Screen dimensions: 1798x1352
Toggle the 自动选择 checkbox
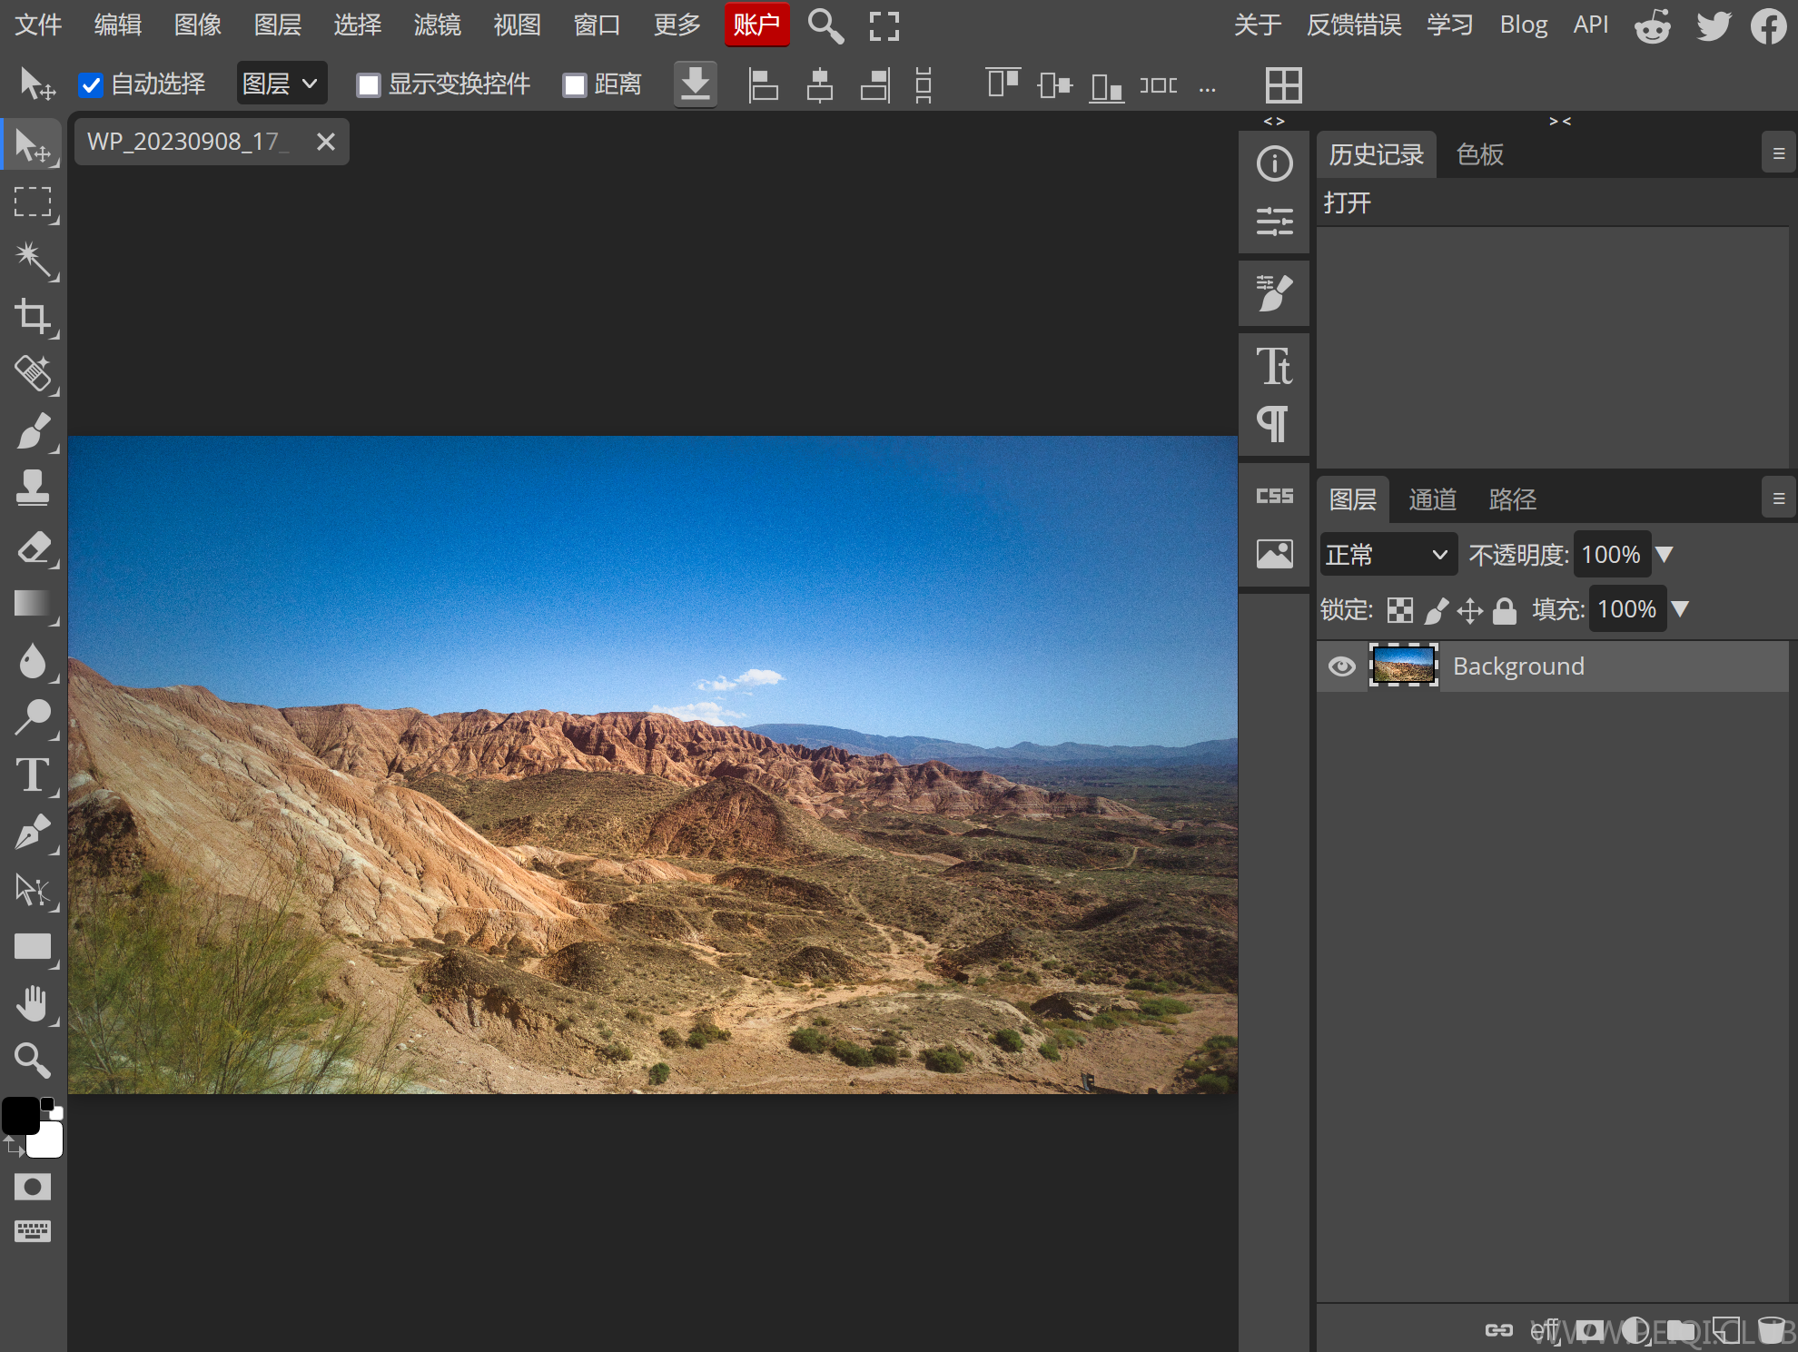pyautogui.click(x=91, y=85)
